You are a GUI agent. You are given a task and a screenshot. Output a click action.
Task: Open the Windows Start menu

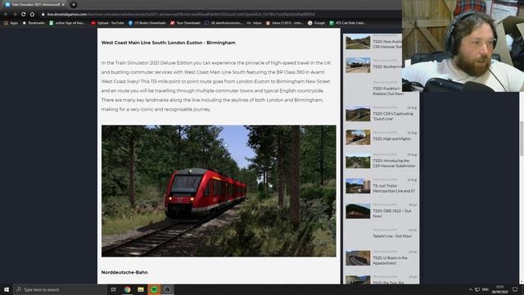pos(7,289)
